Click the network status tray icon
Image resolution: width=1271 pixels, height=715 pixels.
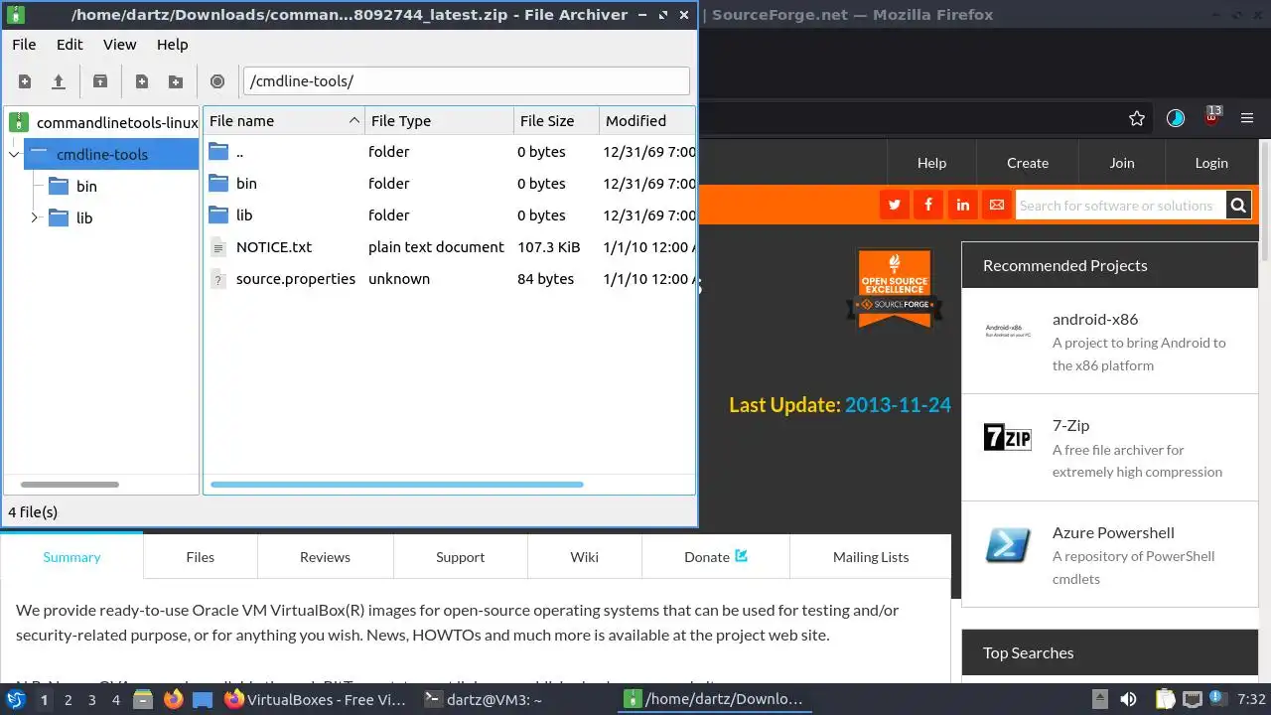pyautogui.click(x=1191, y=700)
